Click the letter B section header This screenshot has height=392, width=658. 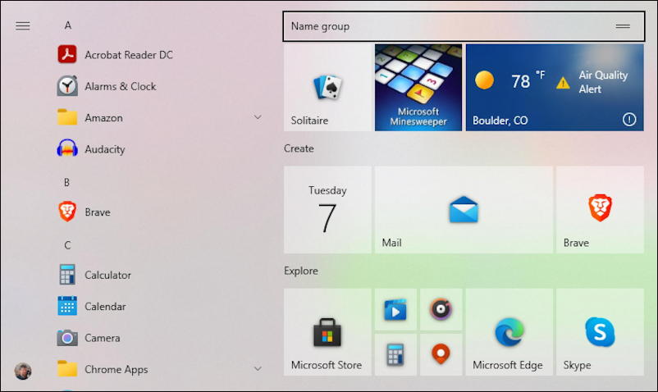(x=67, y=182)
